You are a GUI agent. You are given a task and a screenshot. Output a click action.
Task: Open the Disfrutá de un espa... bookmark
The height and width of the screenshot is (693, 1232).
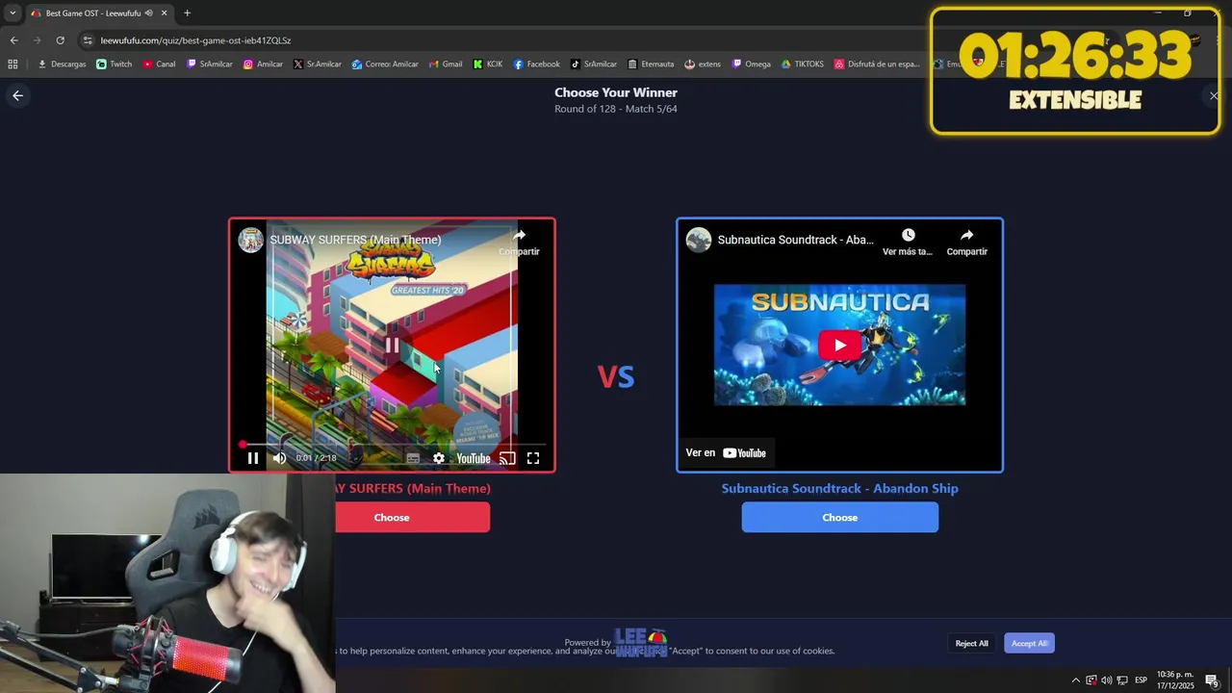[x=877, y=64]
